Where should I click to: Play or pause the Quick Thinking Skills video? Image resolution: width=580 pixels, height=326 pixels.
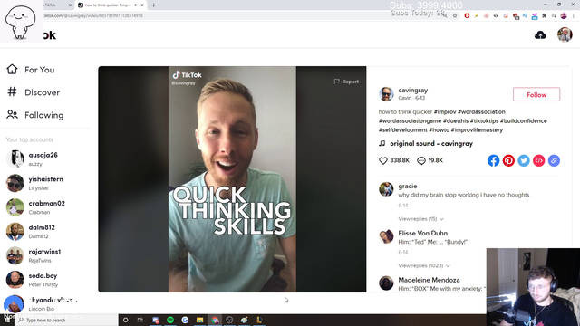pos(232,179)
